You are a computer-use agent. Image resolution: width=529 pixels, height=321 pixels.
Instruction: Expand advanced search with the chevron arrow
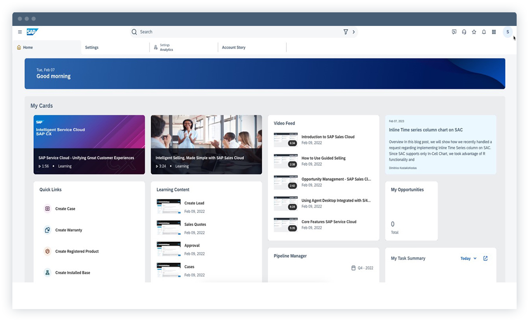click(353, 32)
